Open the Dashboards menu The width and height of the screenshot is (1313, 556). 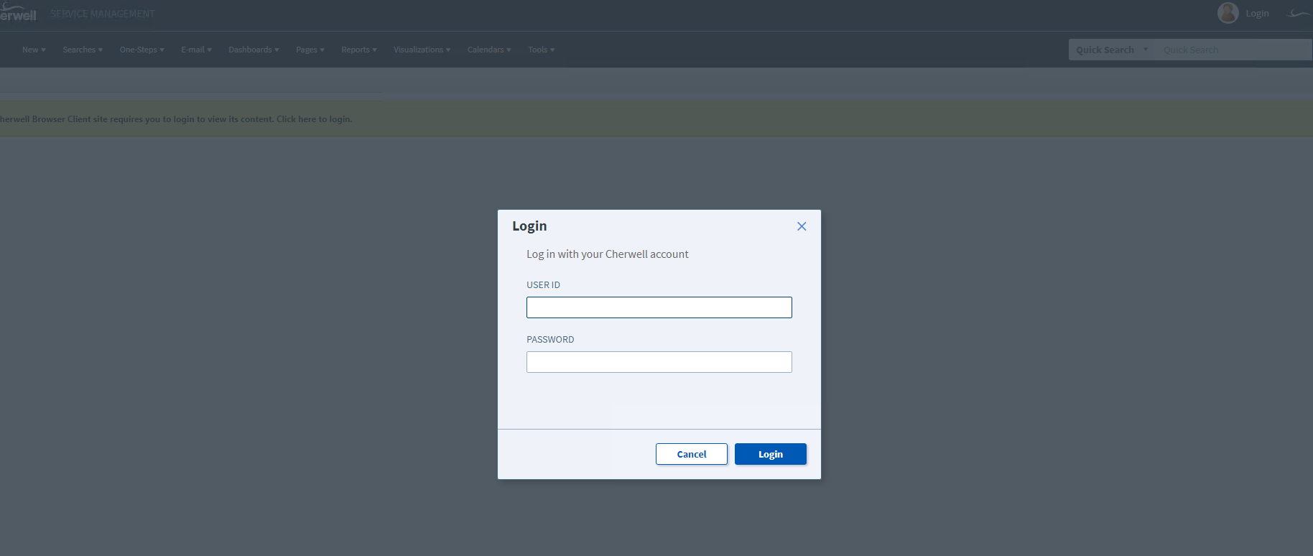pyautogui.click(x=254, y=50)
